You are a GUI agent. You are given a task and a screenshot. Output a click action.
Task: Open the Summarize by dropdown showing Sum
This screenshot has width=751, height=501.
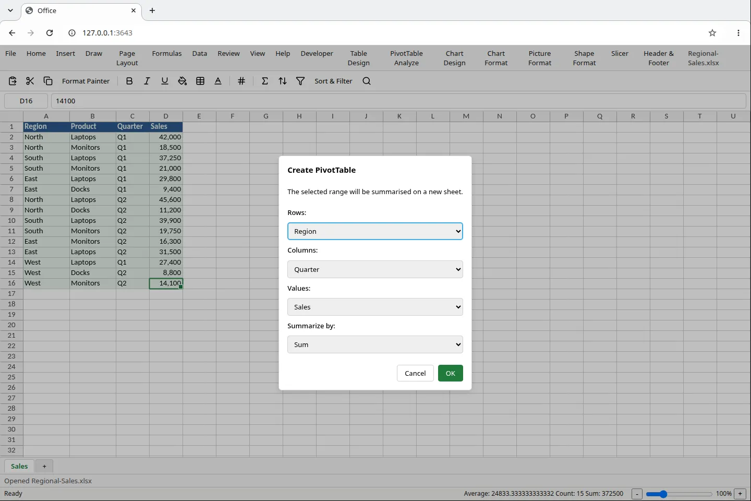tap(375, 344)
